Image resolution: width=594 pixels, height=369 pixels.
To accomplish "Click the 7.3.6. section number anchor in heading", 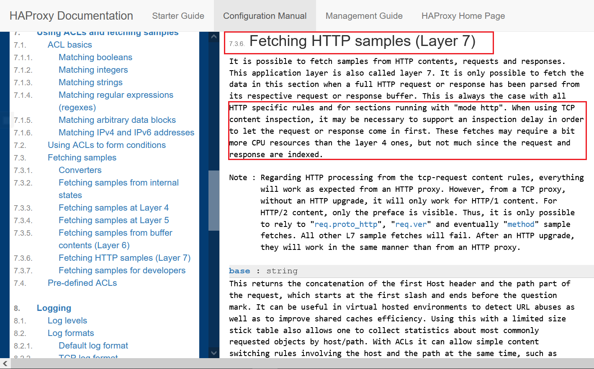I will click(x=237, y=43).
